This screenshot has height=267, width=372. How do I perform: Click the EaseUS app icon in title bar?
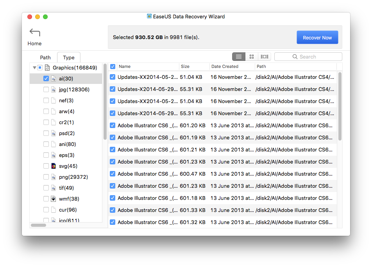(x=149, y=16)
